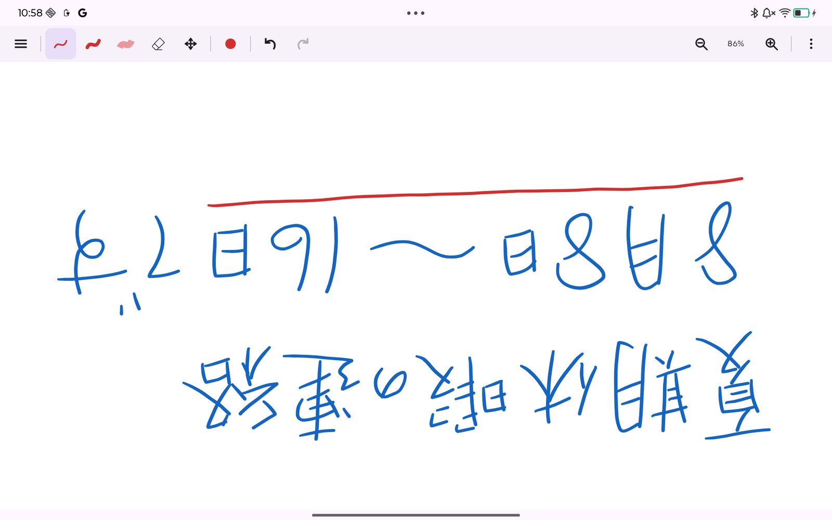Open the Bluetooth status icon
Image resolution: width=832 pixels, height=520 pixels.
[x=754, y=13]
